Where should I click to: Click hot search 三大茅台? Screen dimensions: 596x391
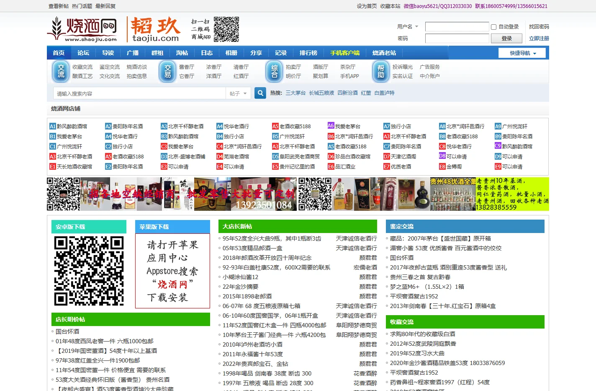296,93
